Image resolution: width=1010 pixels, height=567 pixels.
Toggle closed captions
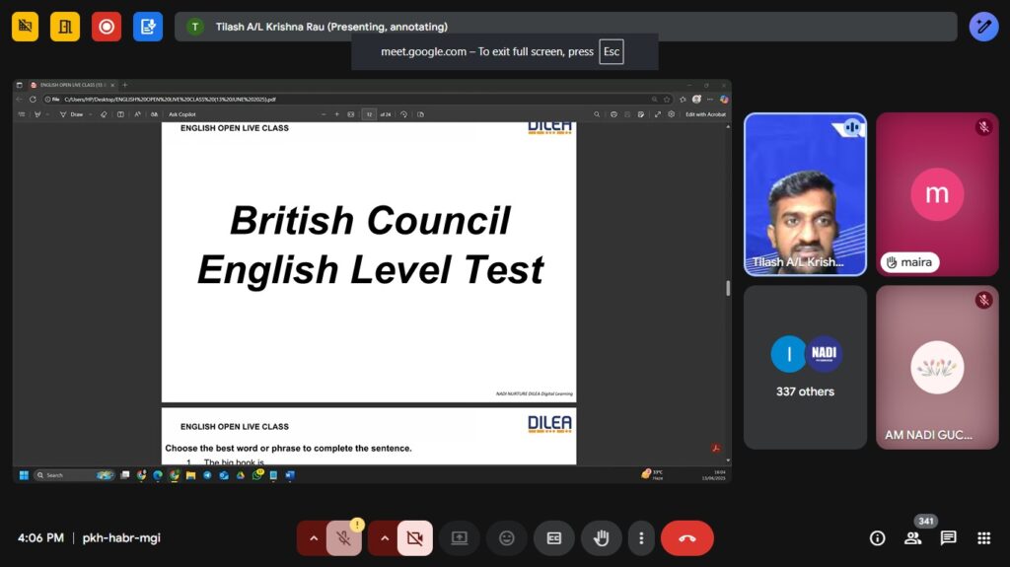pyautogui.click(x=554, y=538)
